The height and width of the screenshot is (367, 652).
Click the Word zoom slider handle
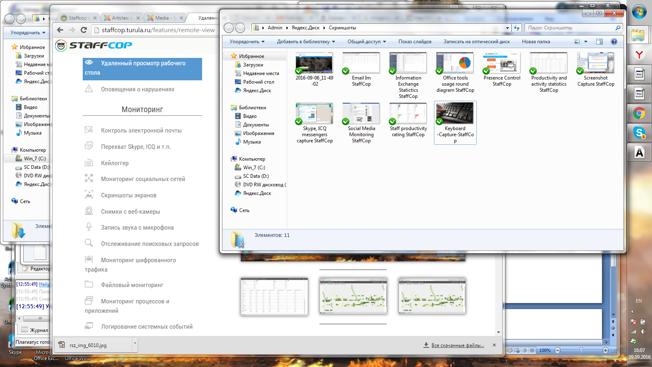pos(581,350)
